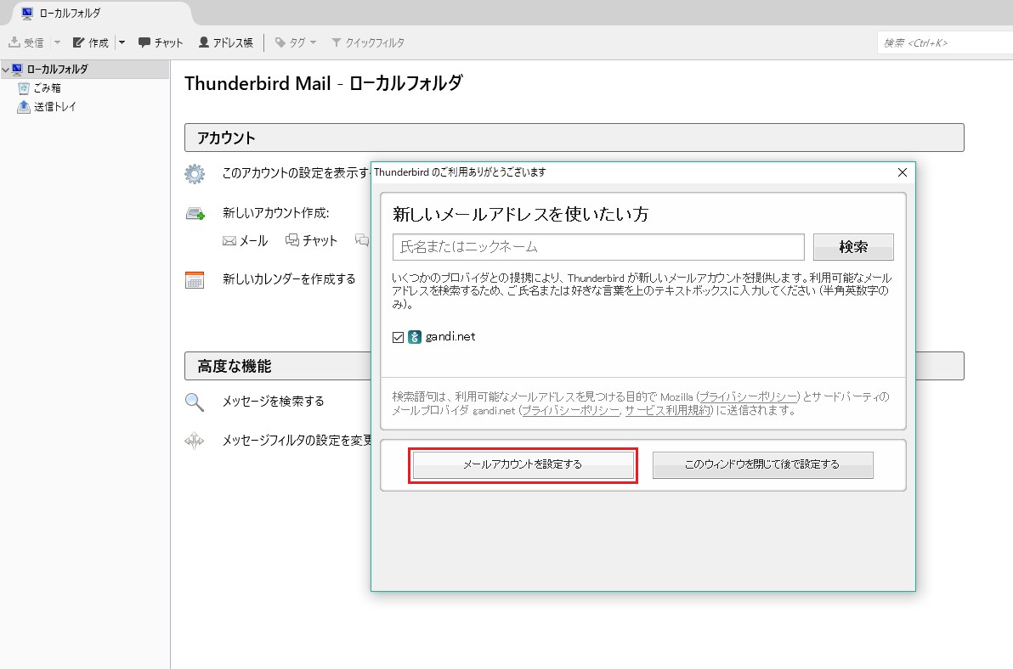Click the account settings gear icon

click(x=195, y=173)
